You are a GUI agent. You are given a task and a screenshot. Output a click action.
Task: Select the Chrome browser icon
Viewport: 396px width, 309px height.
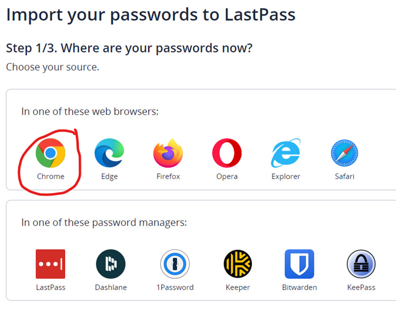tap(51, 153)
